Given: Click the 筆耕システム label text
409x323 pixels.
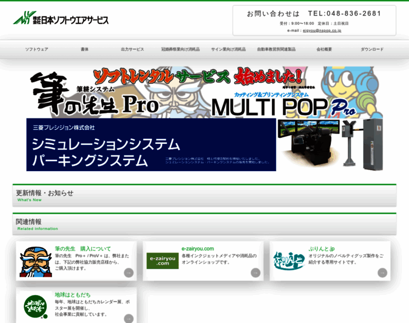Looking at the screenshot, I should tap(95, 89).
